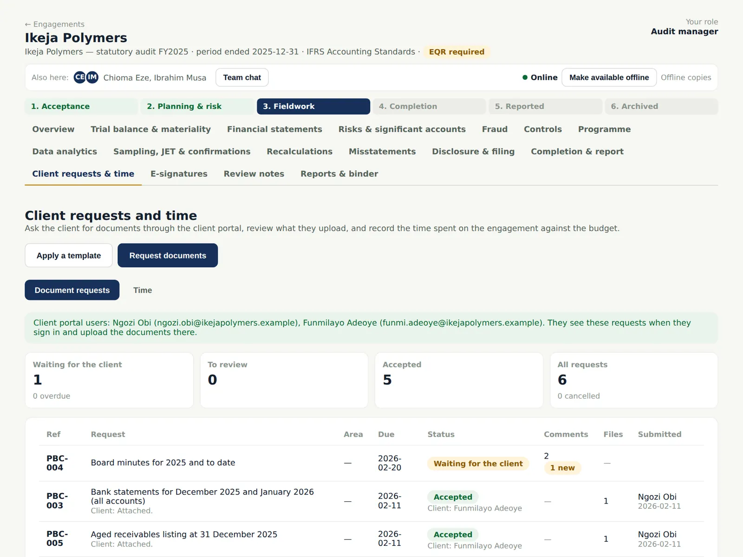Open the Accepted requests summary card
The image size is (743, 557).
(x=459, y=380)
